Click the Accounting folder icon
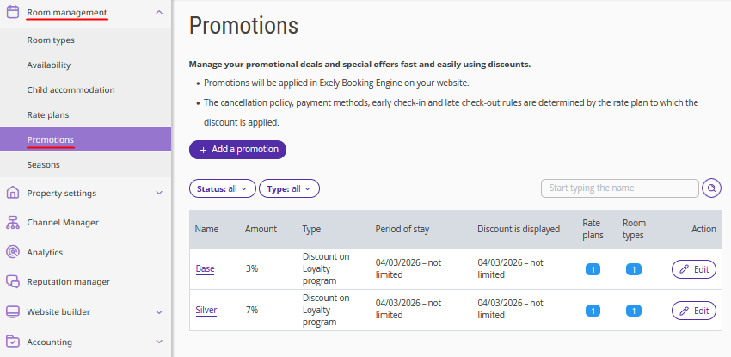 click(12, 342)
